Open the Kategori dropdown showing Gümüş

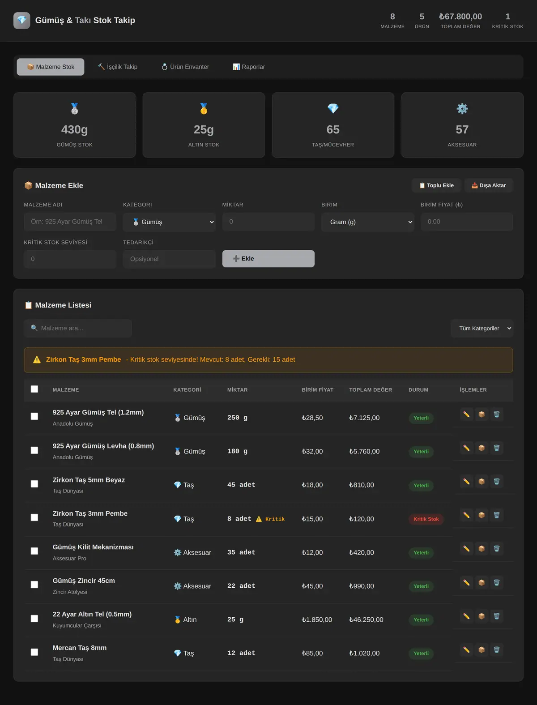click(x=169, y=222)
